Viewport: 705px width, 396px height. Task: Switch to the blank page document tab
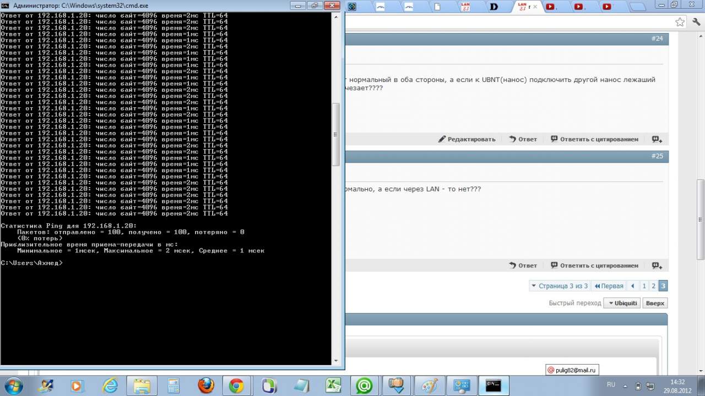pos(443,7)
